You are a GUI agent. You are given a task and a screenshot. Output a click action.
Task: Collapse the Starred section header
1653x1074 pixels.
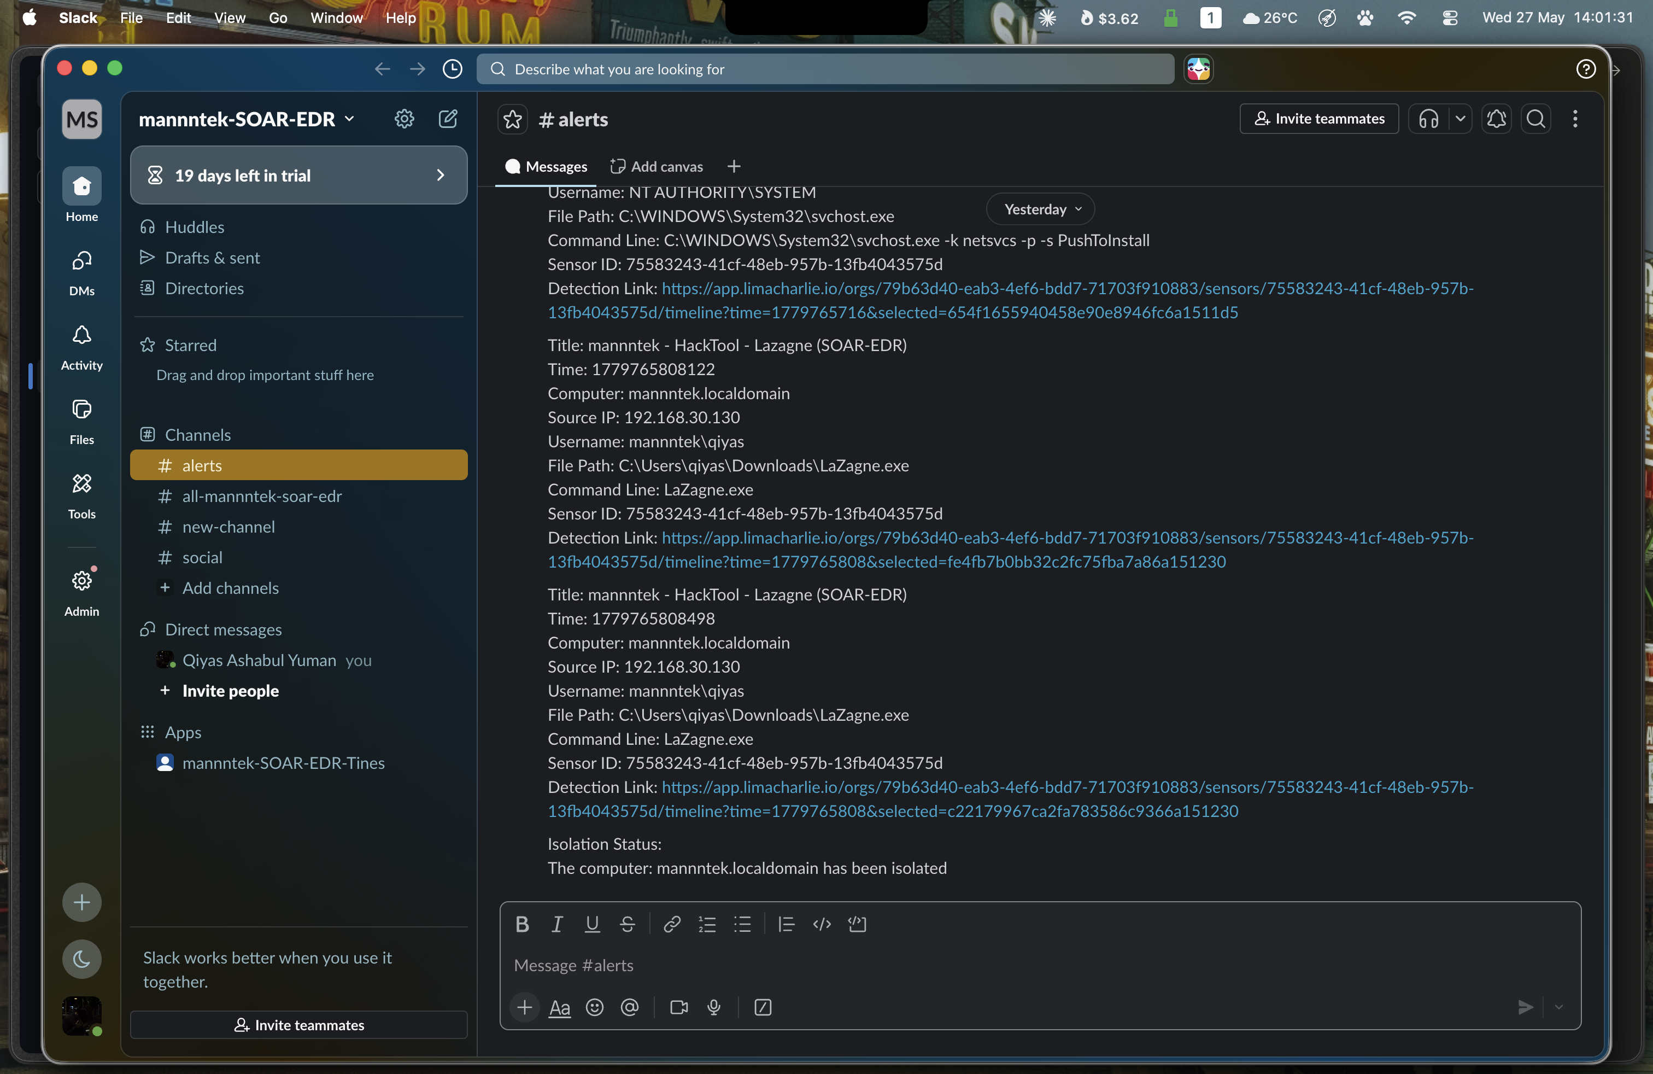pyautogui.click(x=190, y=345)
